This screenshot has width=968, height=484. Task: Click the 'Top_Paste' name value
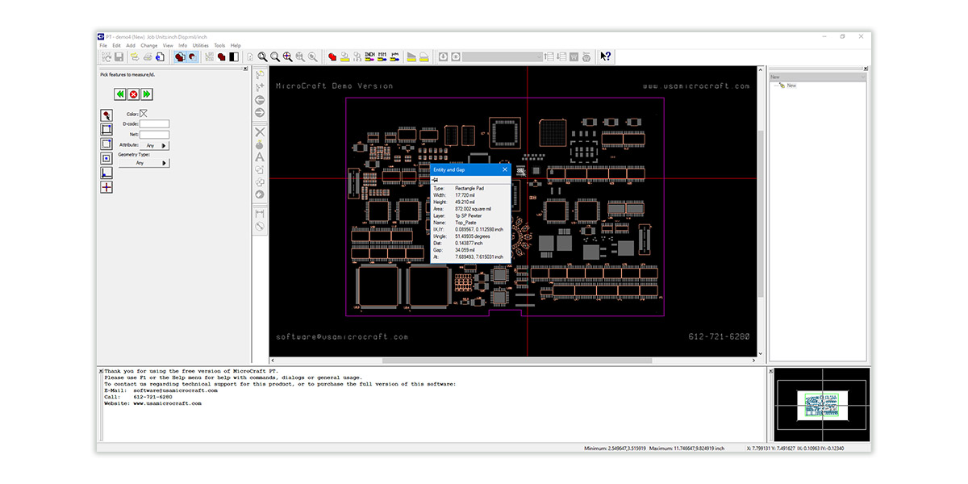coord(465,223)
